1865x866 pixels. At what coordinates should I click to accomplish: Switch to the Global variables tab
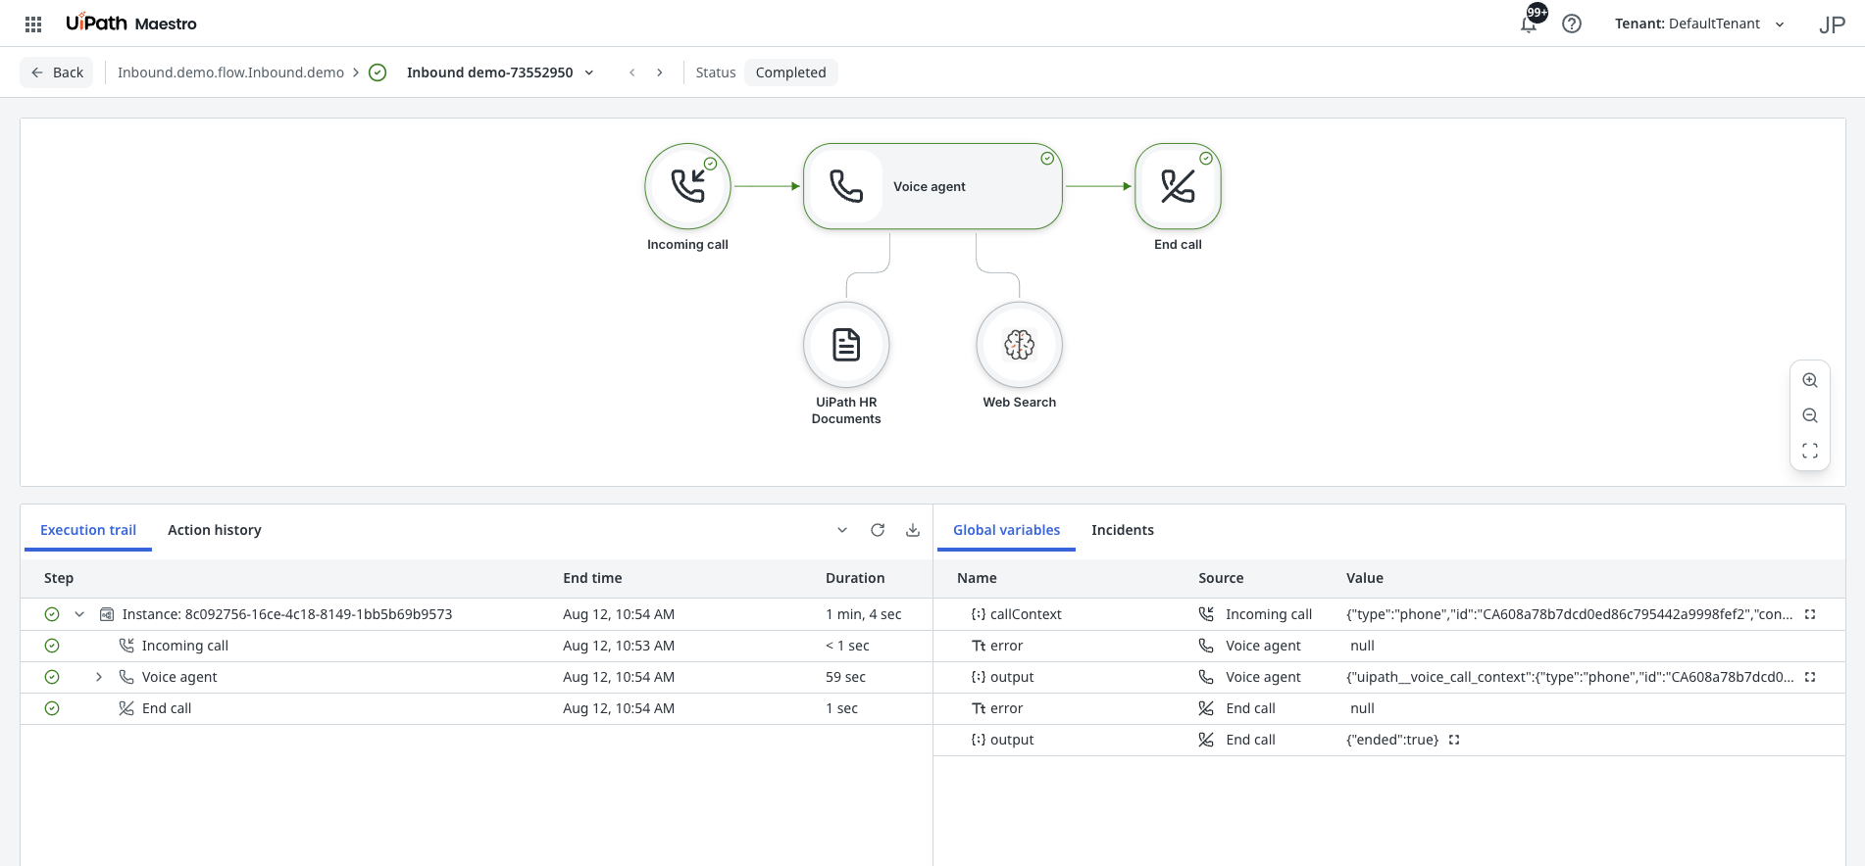point(1006,530)
